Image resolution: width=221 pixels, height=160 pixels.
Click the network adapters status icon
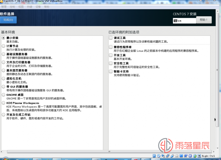168,156
